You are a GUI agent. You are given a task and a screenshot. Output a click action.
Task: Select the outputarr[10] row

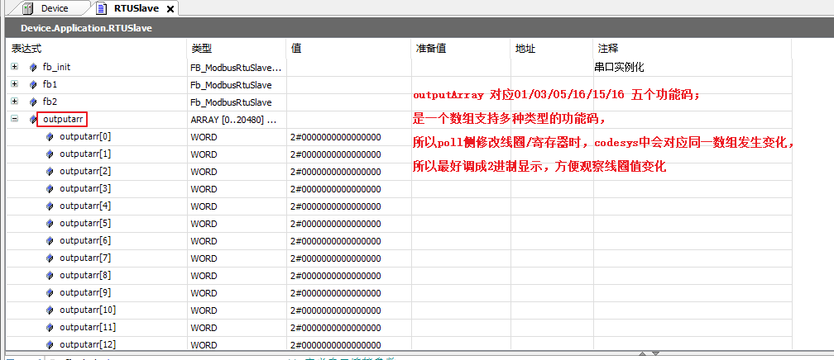click(x=400, y=310)
